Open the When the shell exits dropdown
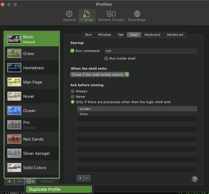 [100, 74]
